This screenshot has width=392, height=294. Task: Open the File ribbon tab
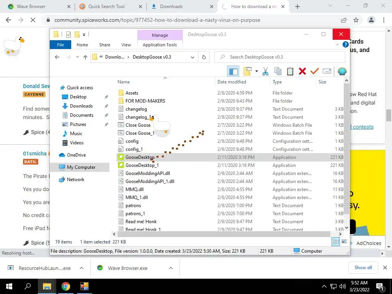(x=60, y=45)
